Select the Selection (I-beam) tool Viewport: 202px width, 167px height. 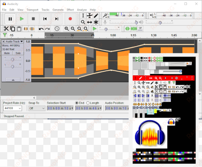83,16
